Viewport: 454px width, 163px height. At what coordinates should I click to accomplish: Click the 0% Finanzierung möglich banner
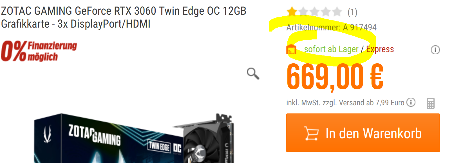39,51
